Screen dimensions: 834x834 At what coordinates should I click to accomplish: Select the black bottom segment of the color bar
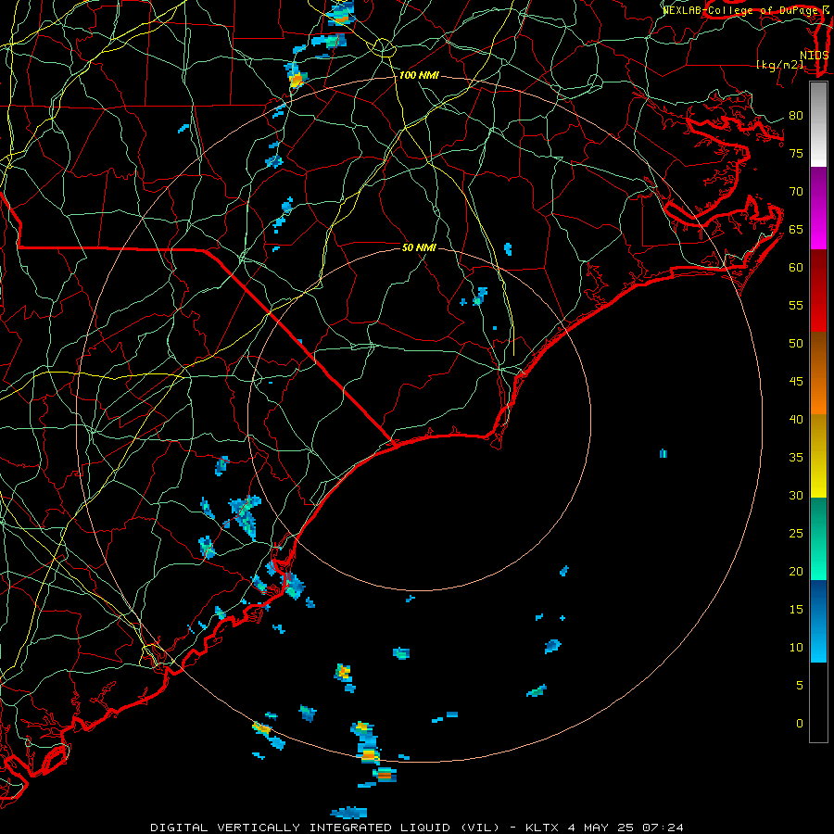pyautogui.click(x=818, y=702)
